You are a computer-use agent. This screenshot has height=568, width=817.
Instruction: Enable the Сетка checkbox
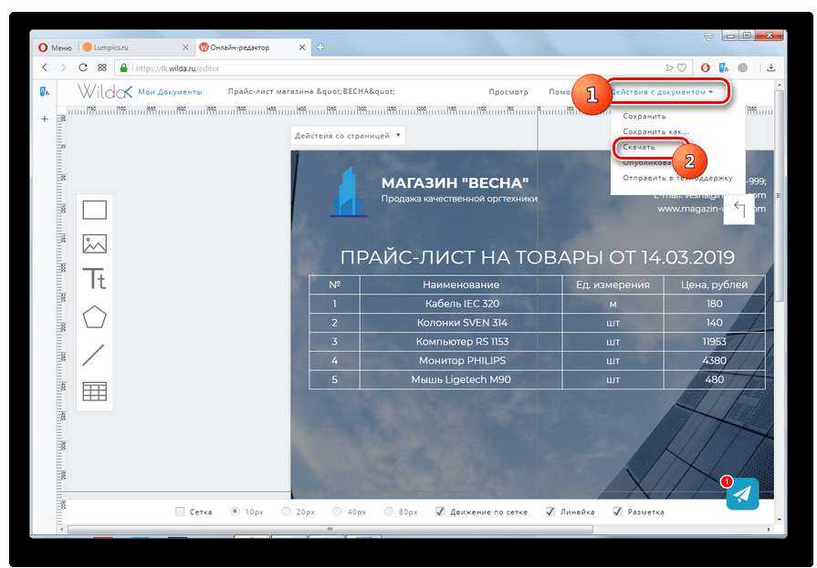(x=181, y=511)
